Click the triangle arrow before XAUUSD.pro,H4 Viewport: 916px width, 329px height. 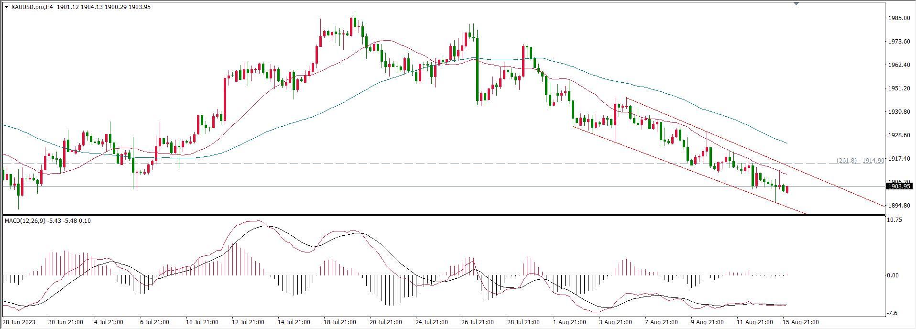click(6, 7)
